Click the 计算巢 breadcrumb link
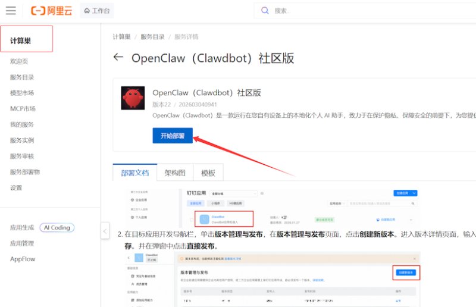476x307 pixels. pos(122,37)
